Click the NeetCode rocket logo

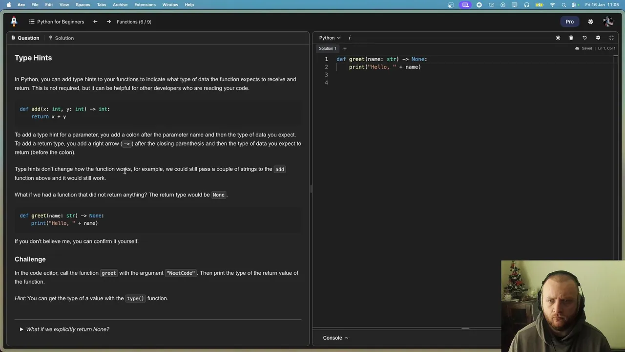click(x=14, y=22)
